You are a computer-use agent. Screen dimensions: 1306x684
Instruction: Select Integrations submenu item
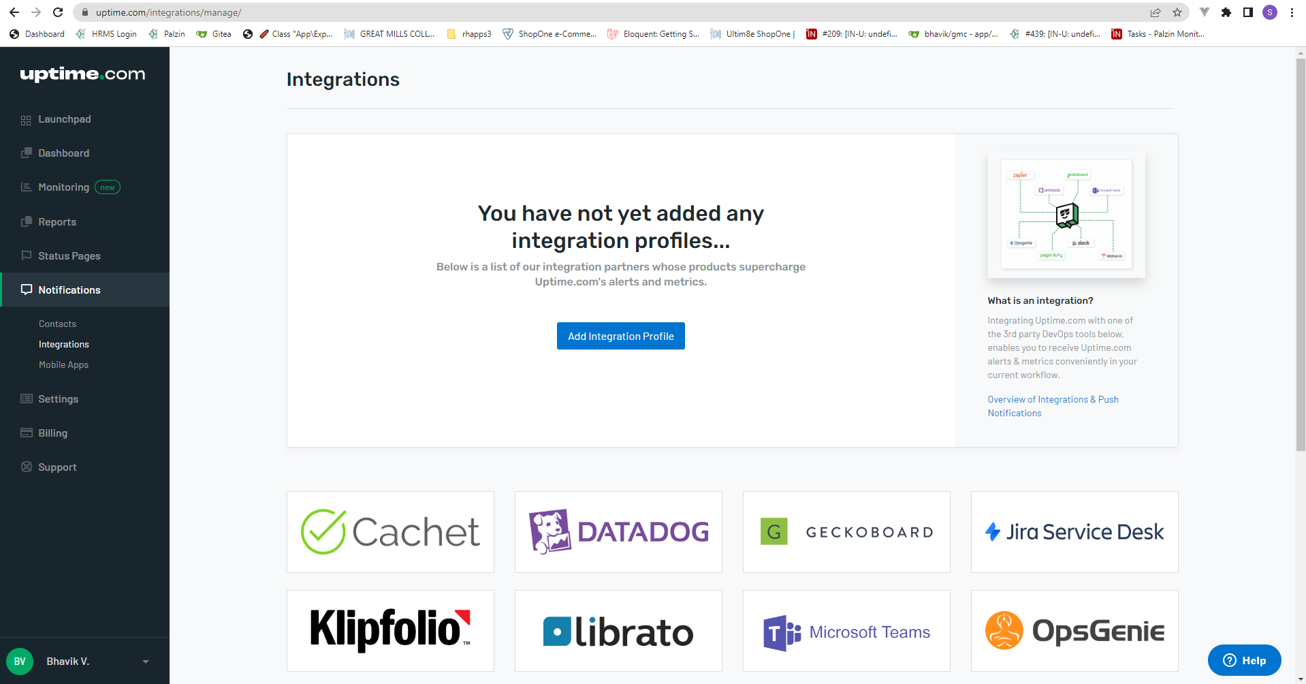click(x=64, y=344)
